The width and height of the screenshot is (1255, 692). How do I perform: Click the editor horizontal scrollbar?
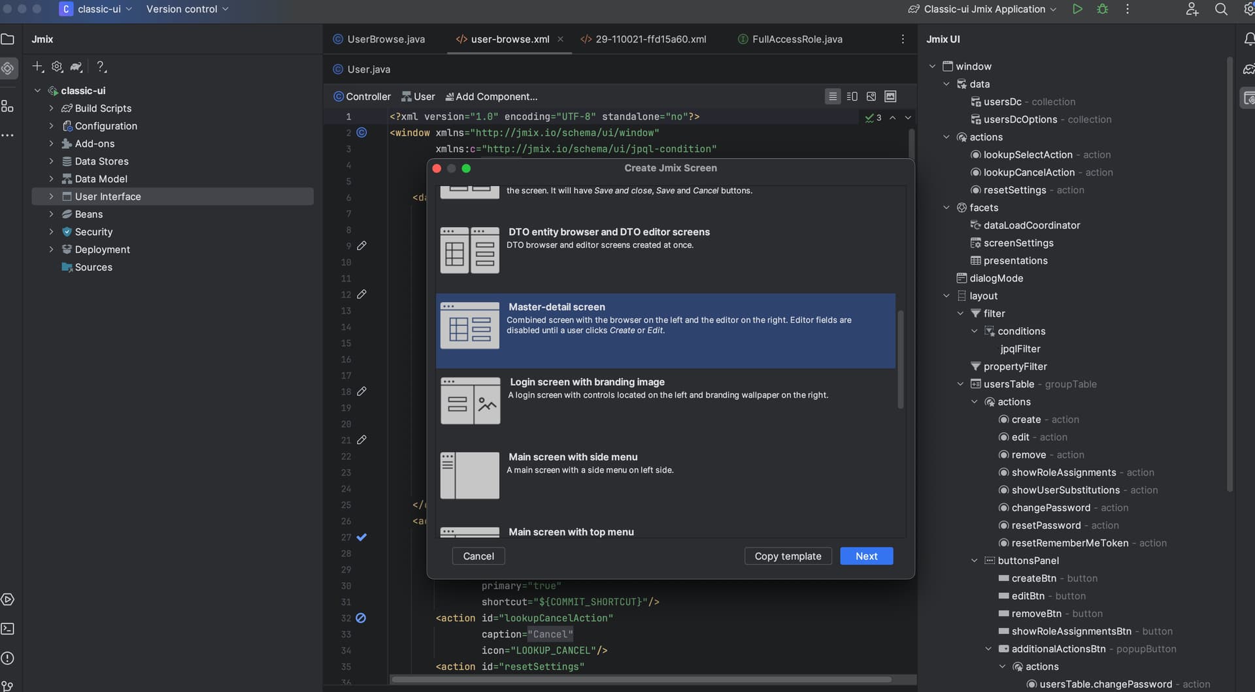tap(641, 680)
